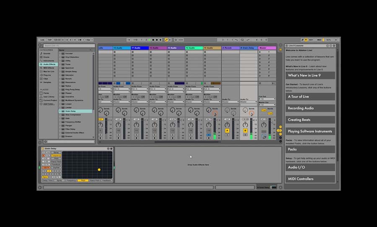Click the Master track solo/cue headphone button
Screen dimensions: 377x227
[x=264, y=137]
